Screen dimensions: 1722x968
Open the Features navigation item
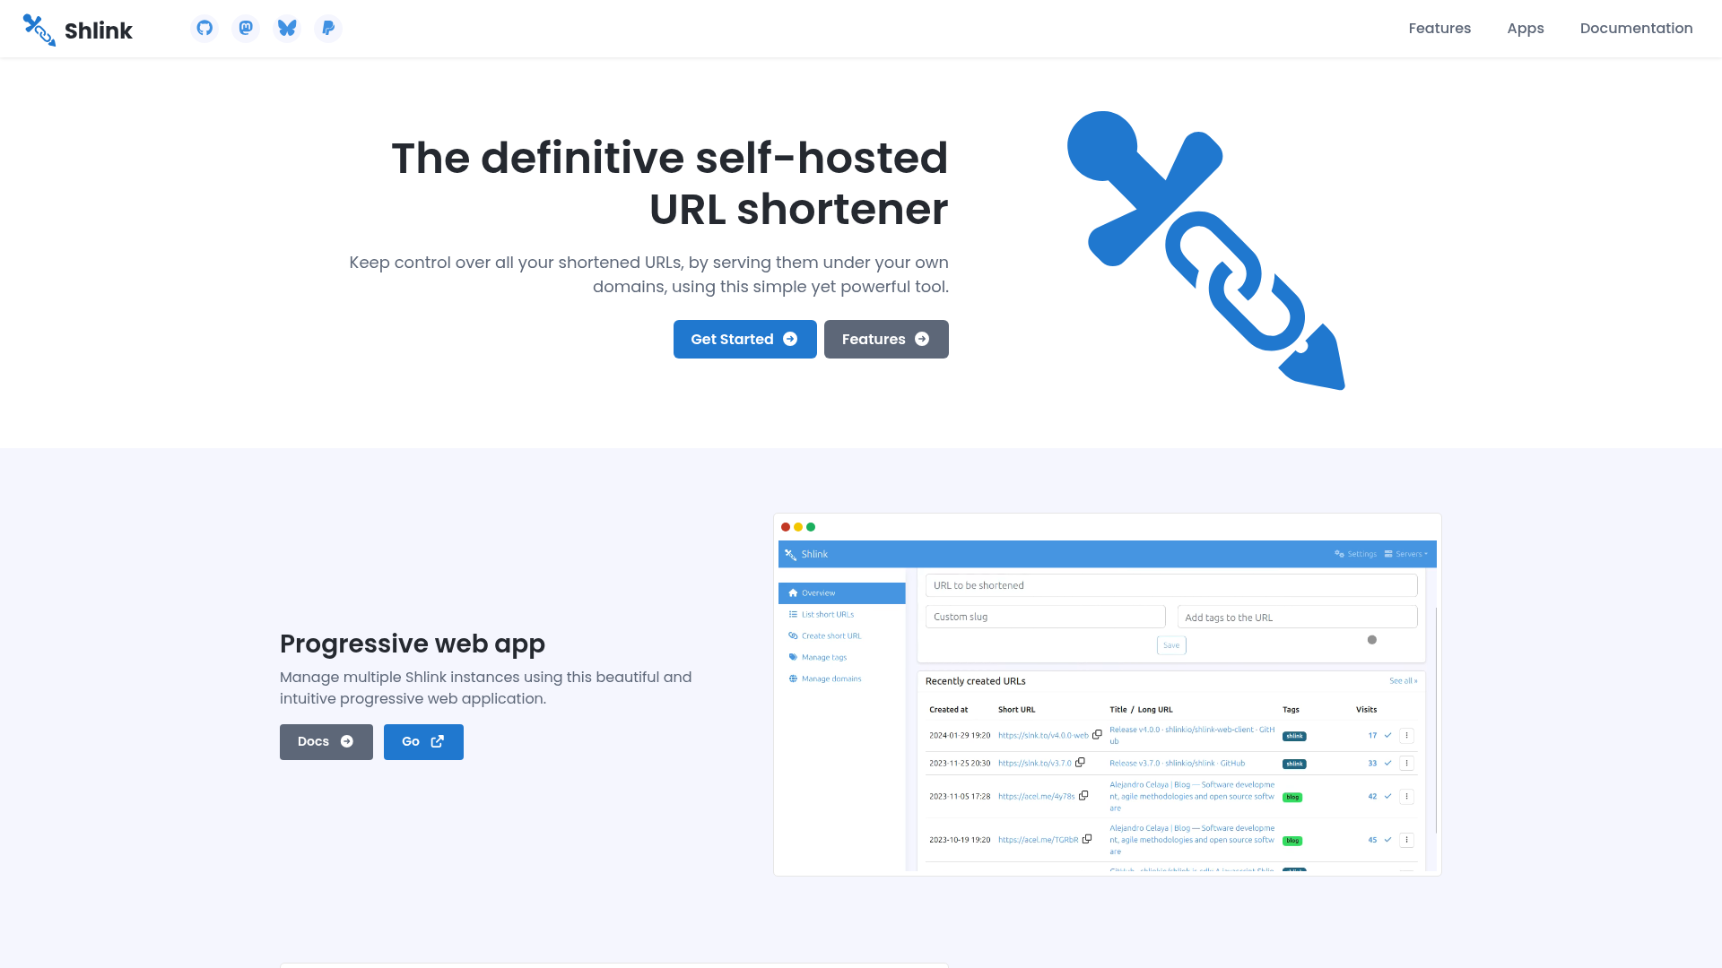1439,28
